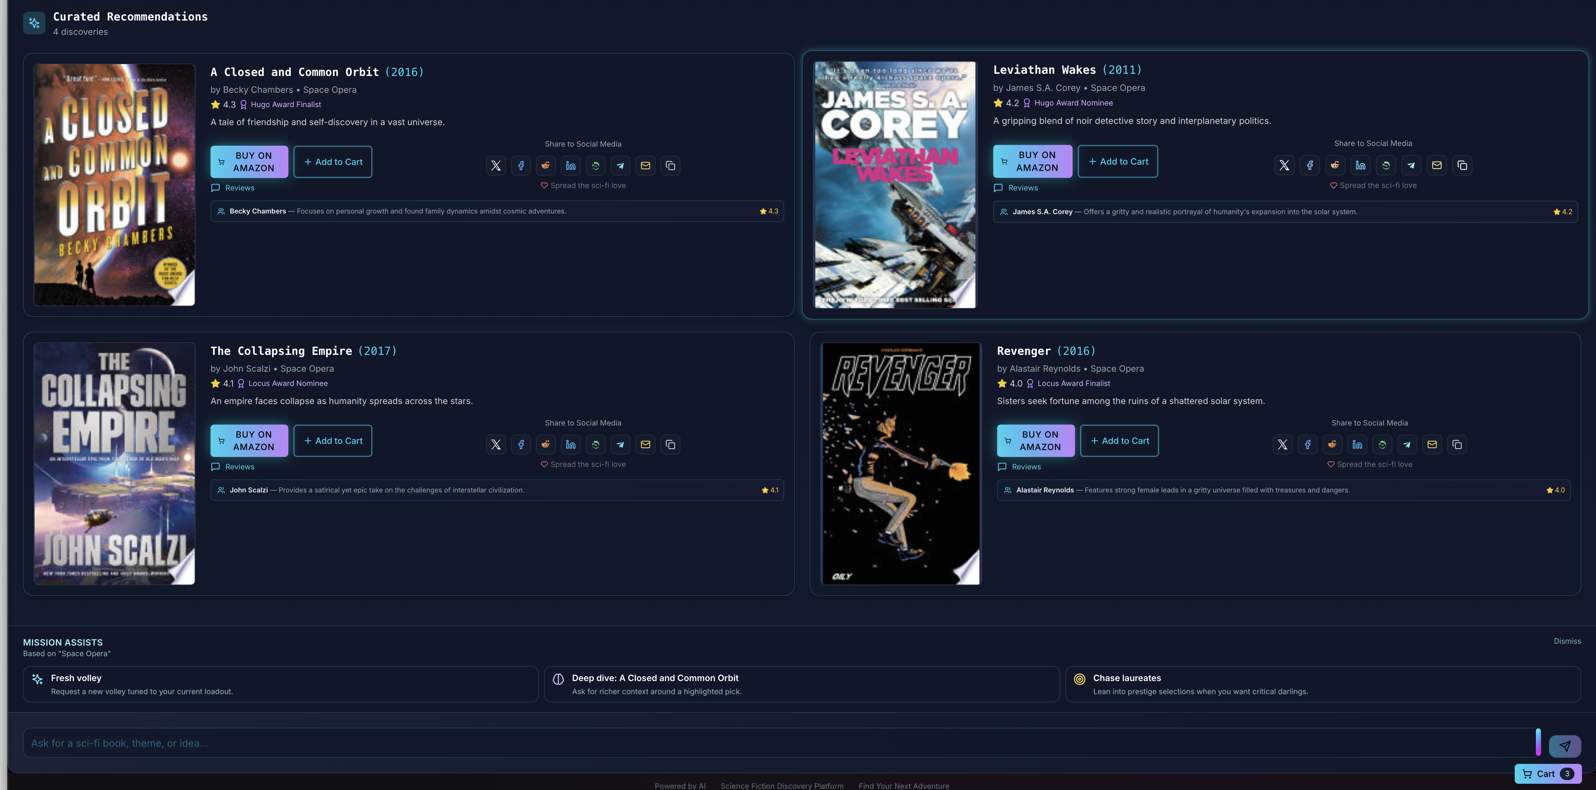Share Revenger on LinkedIn
The image size is (1596, 790).
click(1357, 444)
